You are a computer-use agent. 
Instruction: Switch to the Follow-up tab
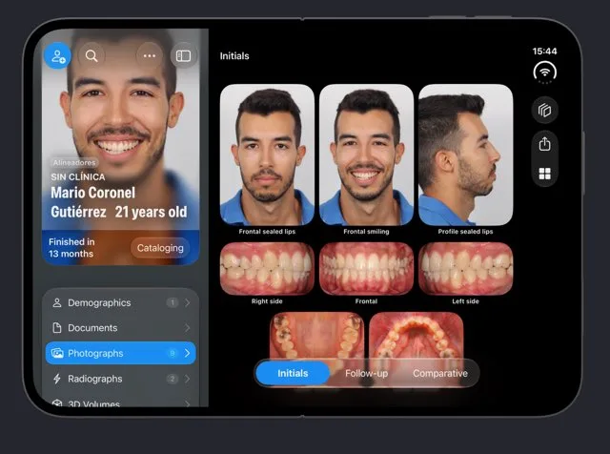coord(366,373)
